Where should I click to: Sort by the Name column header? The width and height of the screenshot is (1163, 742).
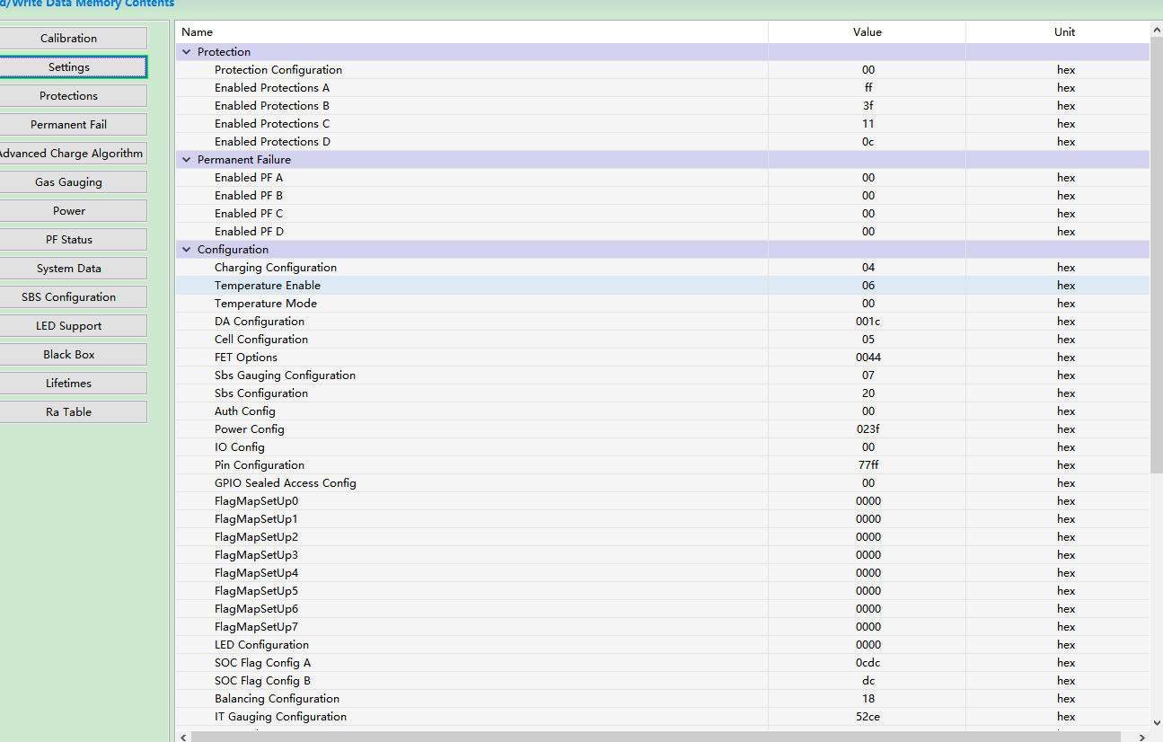(471, 31)
